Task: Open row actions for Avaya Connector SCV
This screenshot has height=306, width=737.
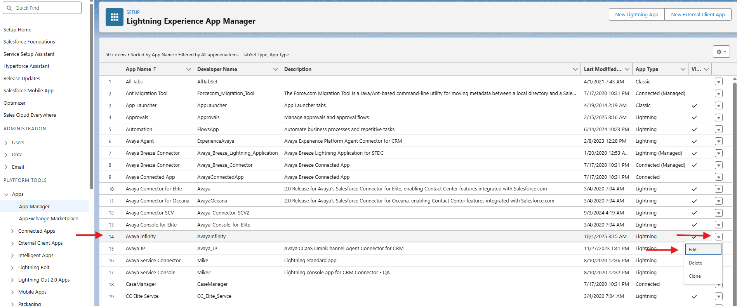Action: [x=719, y=213]
